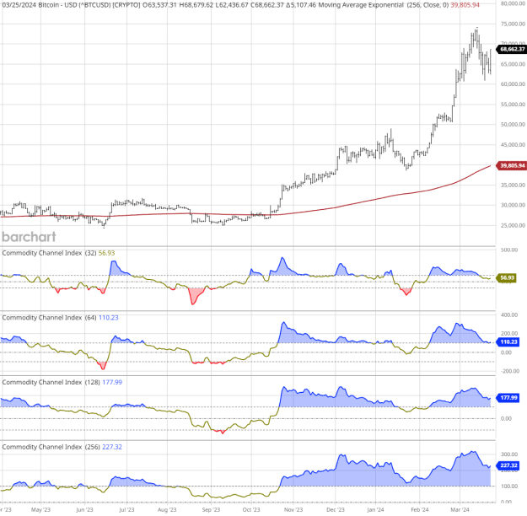Click the Nov '23 date axis label
Image resolution: width=527 pixels, height=516 pixels.
pos(293,509)
